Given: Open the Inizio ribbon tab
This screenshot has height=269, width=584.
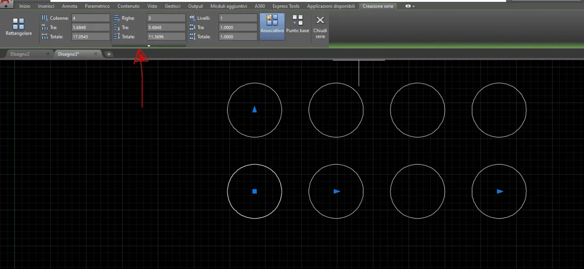Looking at the screenshot, I should (25, 6).
